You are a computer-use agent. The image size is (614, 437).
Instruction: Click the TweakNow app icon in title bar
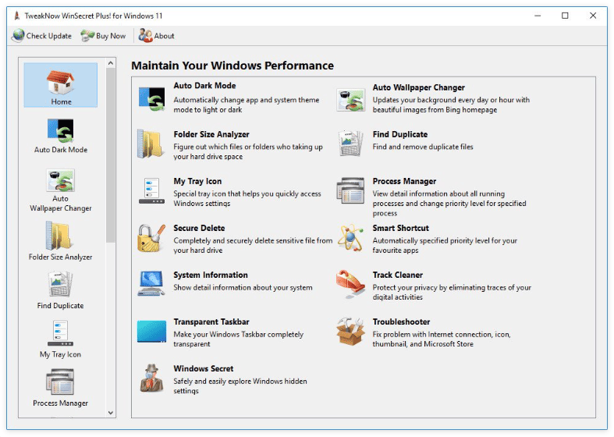(x=16, y=16)
